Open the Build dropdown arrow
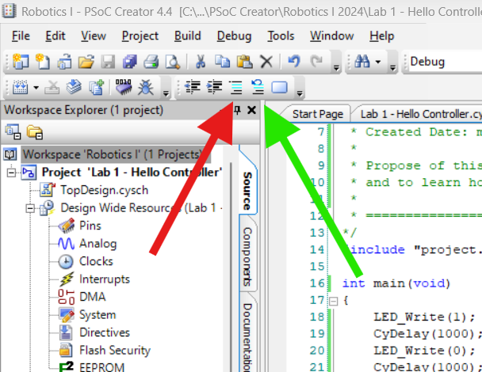Screen dimensions: 482x372 click(36, 88)
